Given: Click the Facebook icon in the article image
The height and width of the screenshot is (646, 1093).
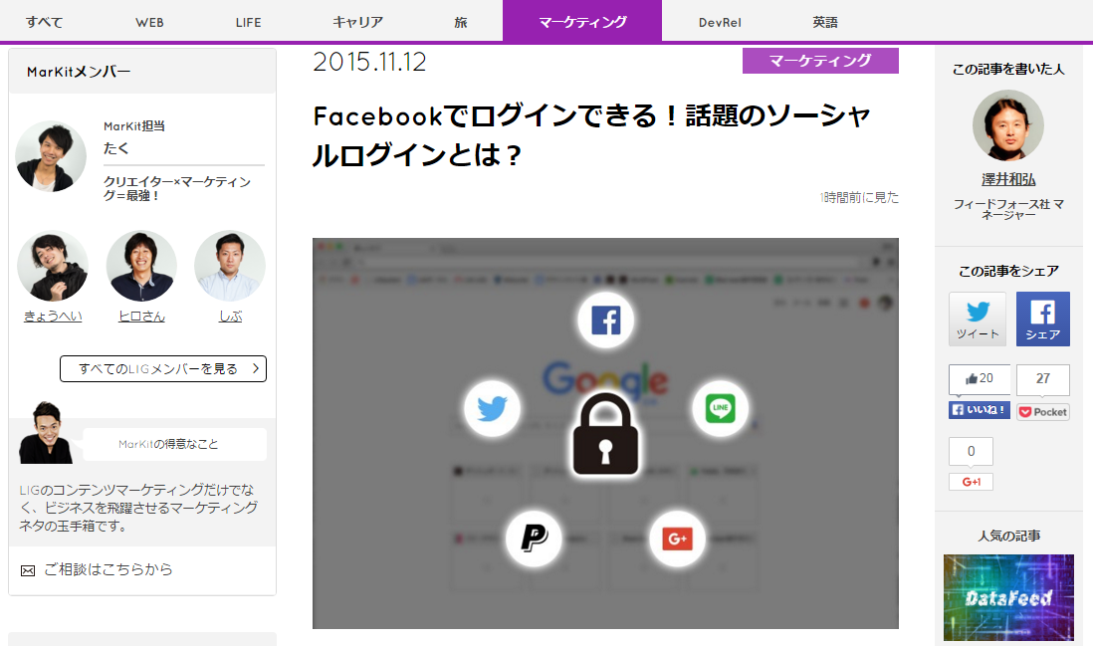Looking at the screenshot, I should (606, 321).
